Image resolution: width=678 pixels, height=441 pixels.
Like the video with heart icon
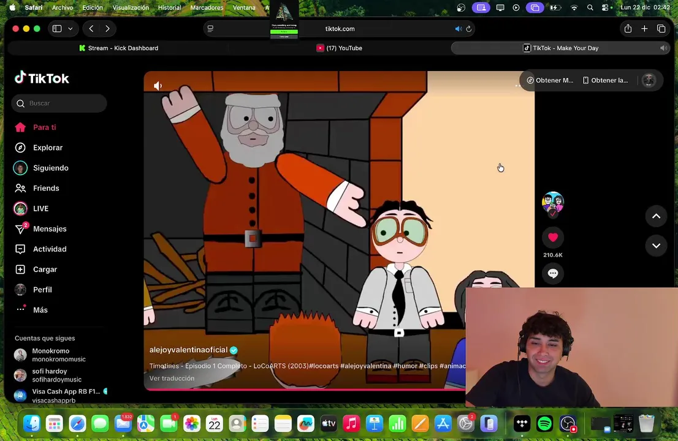[552, 237]
